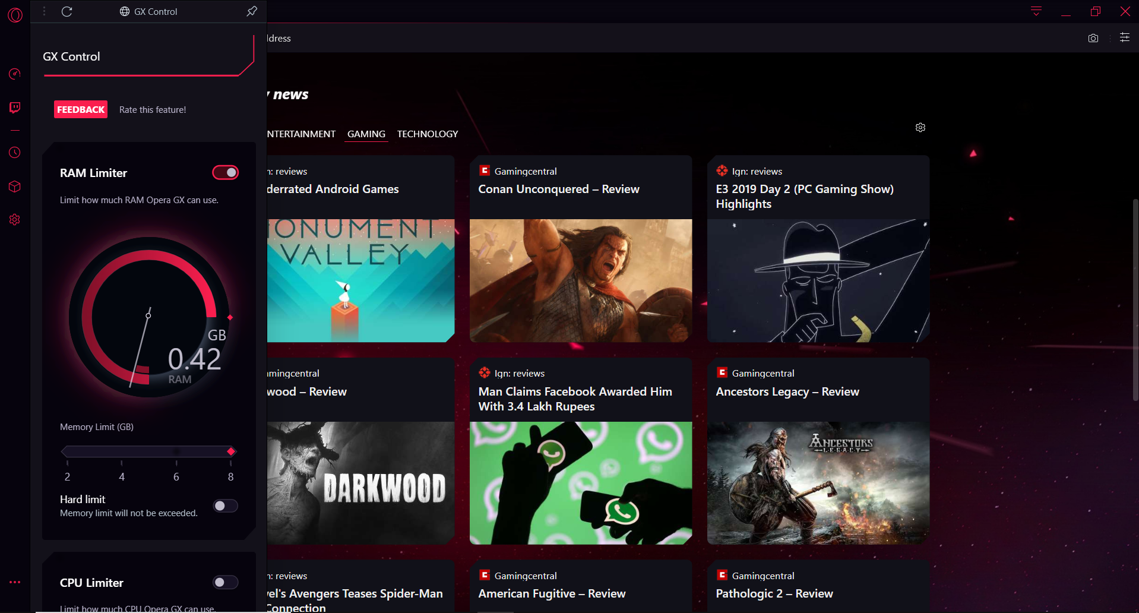This screenshot has height=613, width=1139.
Task: Click the Opera GX logo at sidebar top
Action: [15, 15]
